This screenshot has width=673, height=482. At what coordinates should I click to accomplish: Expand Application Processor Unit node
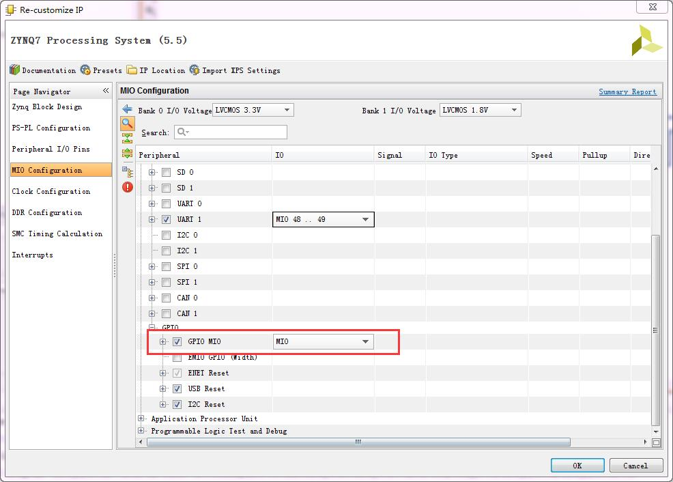pos(141,418)
